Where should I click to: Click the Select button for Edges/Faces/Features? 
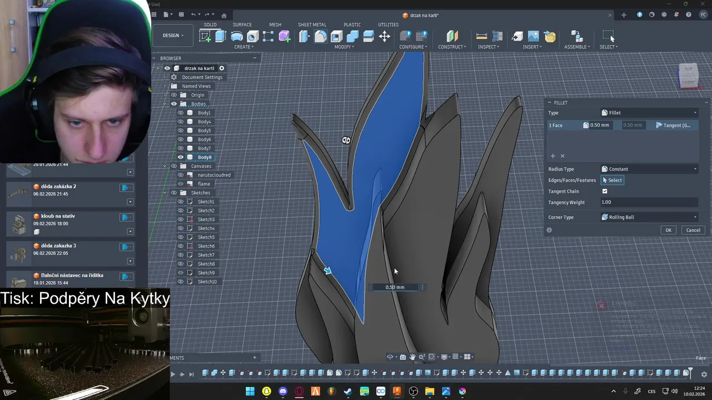(x=612, y=180)
